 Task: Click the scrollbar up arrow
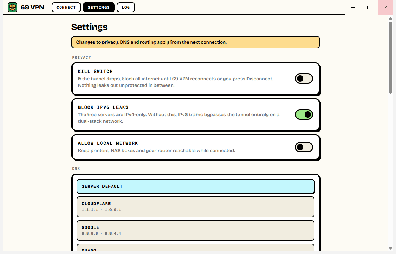click(390, 18)
